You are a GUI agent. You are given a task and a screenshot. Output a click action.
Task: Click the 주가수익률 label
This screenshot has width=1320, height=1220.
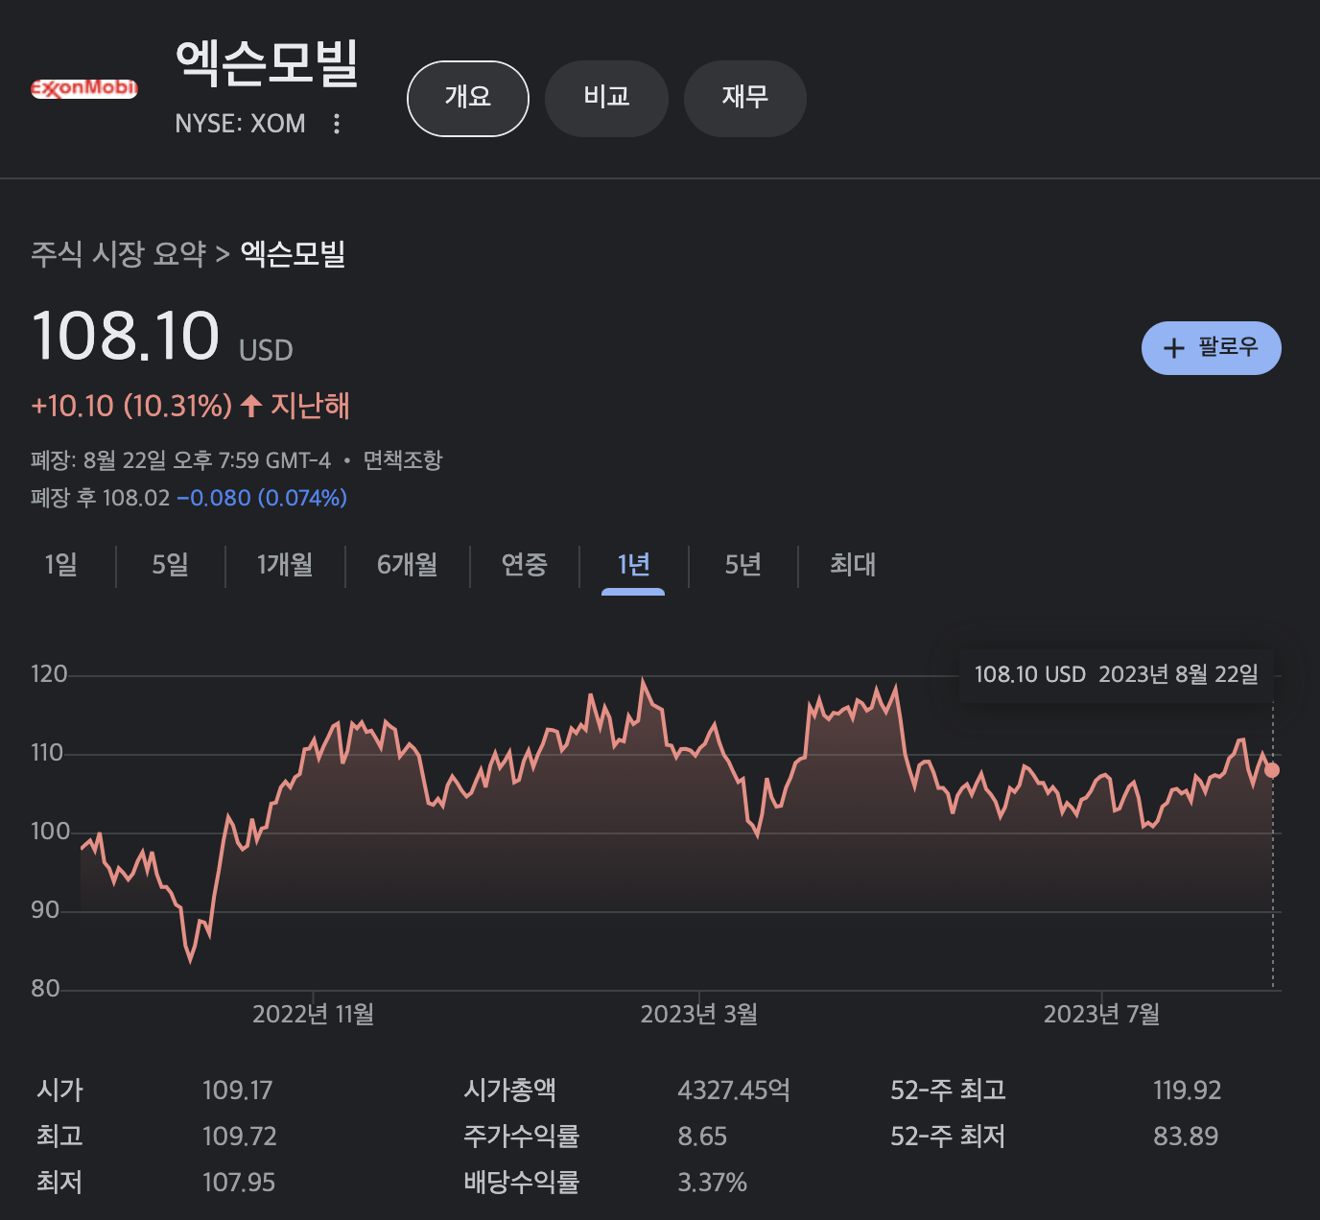(522, 1137)
